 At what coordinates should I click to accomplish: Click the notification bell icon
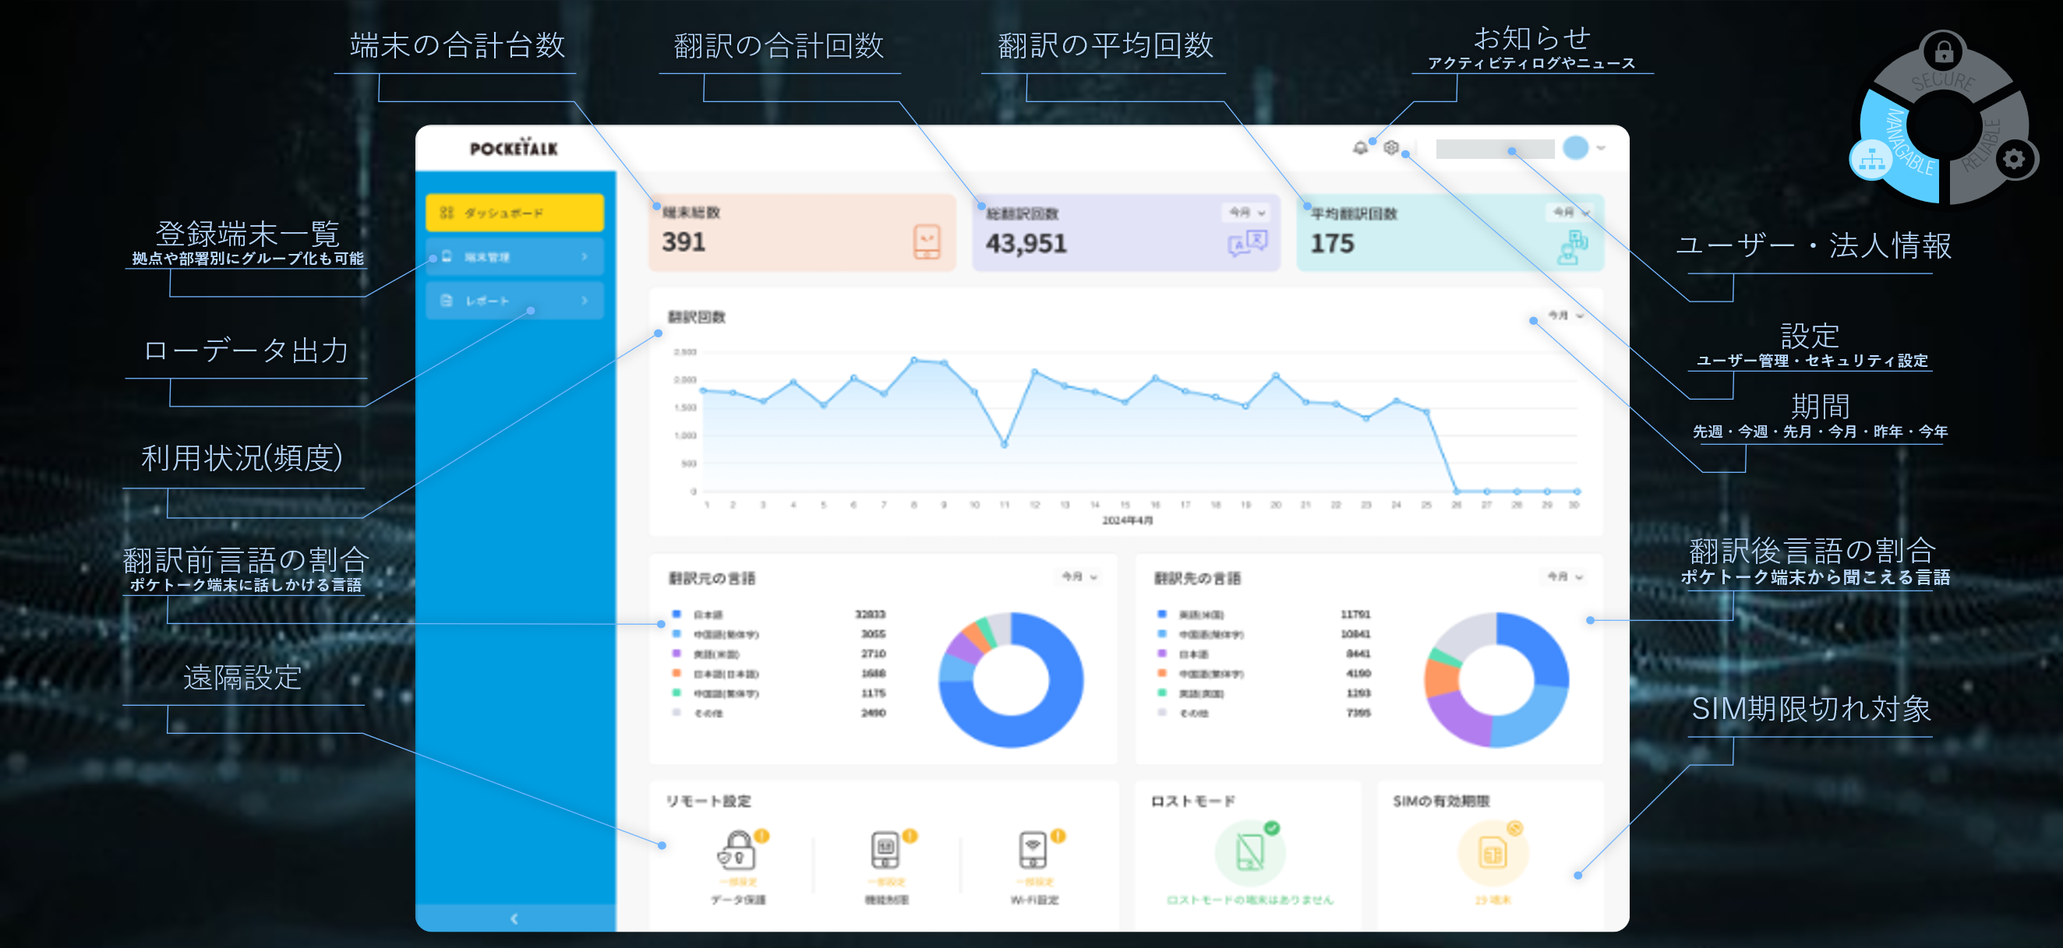(x=1359, y=148)
